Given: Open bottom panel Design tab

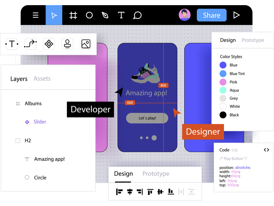Looking at the screenshot, I should [123, 174].
